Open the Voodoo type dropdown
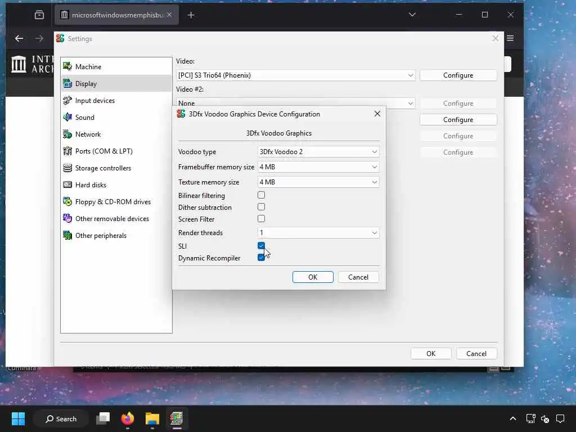Viewport: 576px width, 432px height. coord(318,152)
